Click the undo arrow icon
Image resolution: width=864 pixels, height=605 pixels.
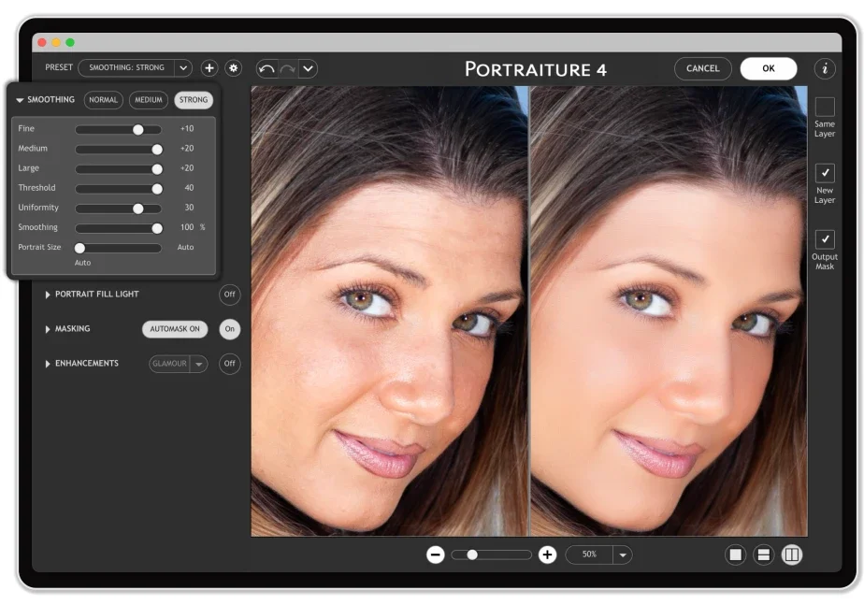pyautogui.click(x=266, y=69)
